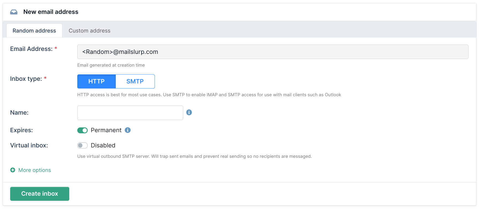480x209 pixels.
Task: Click the 'Disabled' label text
Action: pyautogui.click(x=103, y=145)
